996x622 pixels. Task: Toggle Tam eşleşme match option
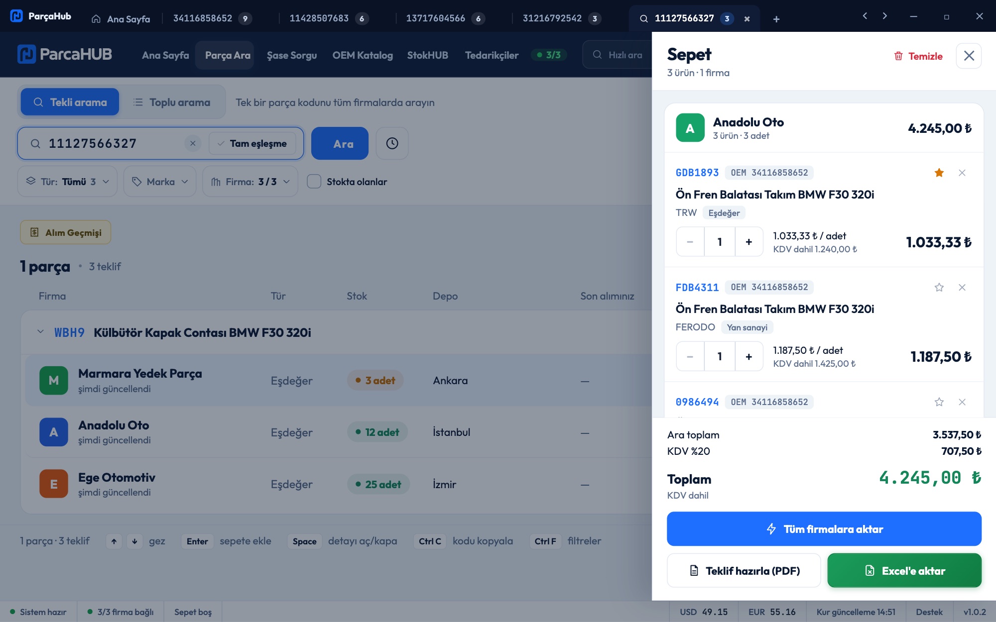point(252,143)
